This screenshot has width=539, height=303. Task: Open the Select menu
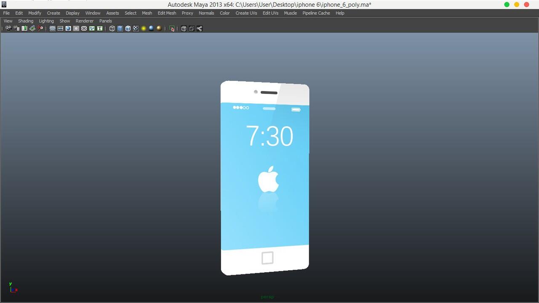[x=131, y=13]
